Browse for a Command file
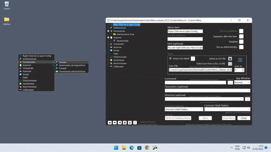The image size is (271, 152). [230, 83]
